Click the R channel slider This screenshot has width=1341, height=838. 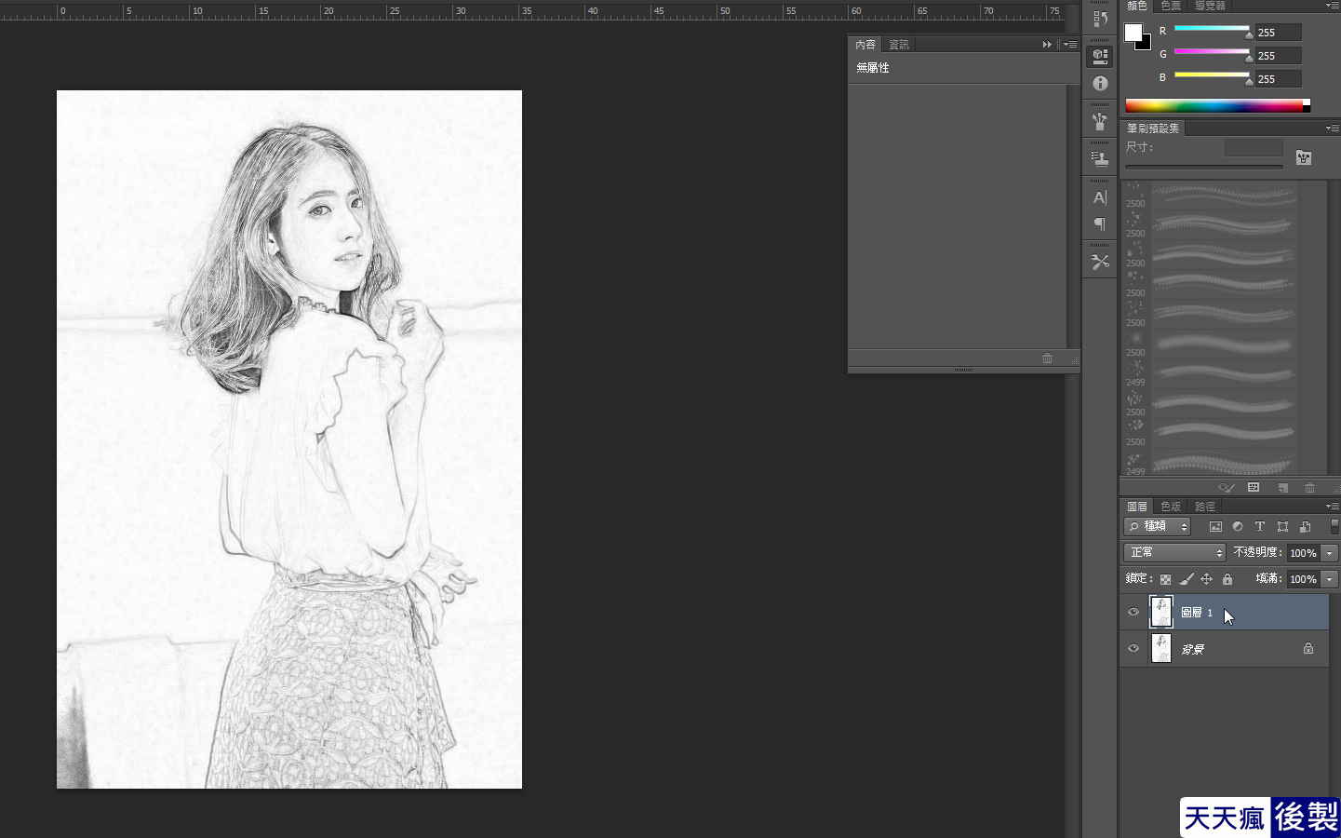pos(1212,30)
